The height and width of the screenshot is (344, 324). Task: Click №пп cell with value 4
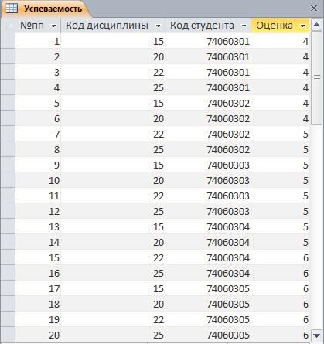click(38, 87)
